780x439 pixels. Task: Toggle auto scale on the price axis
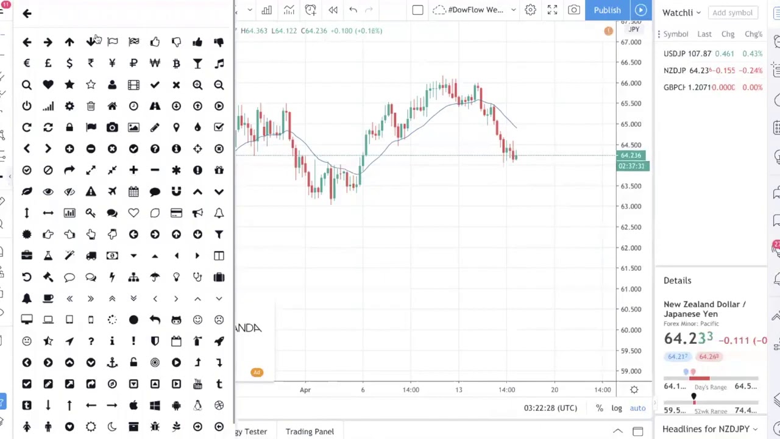coord(637,408)
